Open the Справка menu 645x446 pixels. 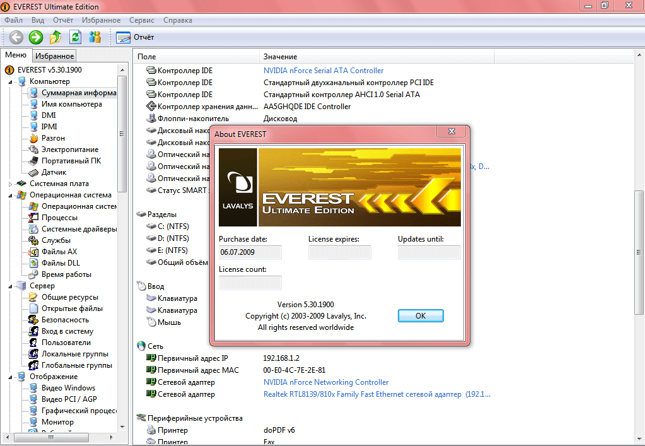[x=178, y=20]
